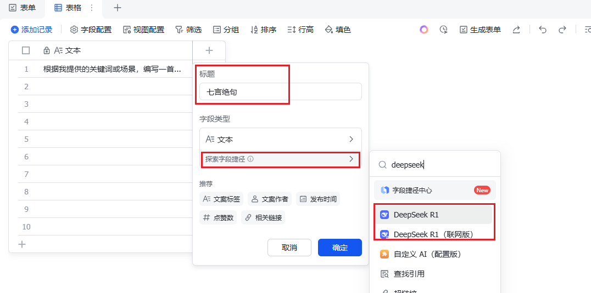Image resolution: width=591 pixels, height=293 pixels.
Task: Click the plus icon to add new column
Action: pos(209,50)
